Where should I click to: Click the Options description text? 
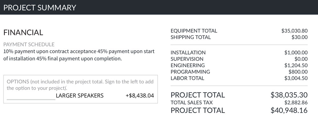pyautogui.click(x=80, y=85)
